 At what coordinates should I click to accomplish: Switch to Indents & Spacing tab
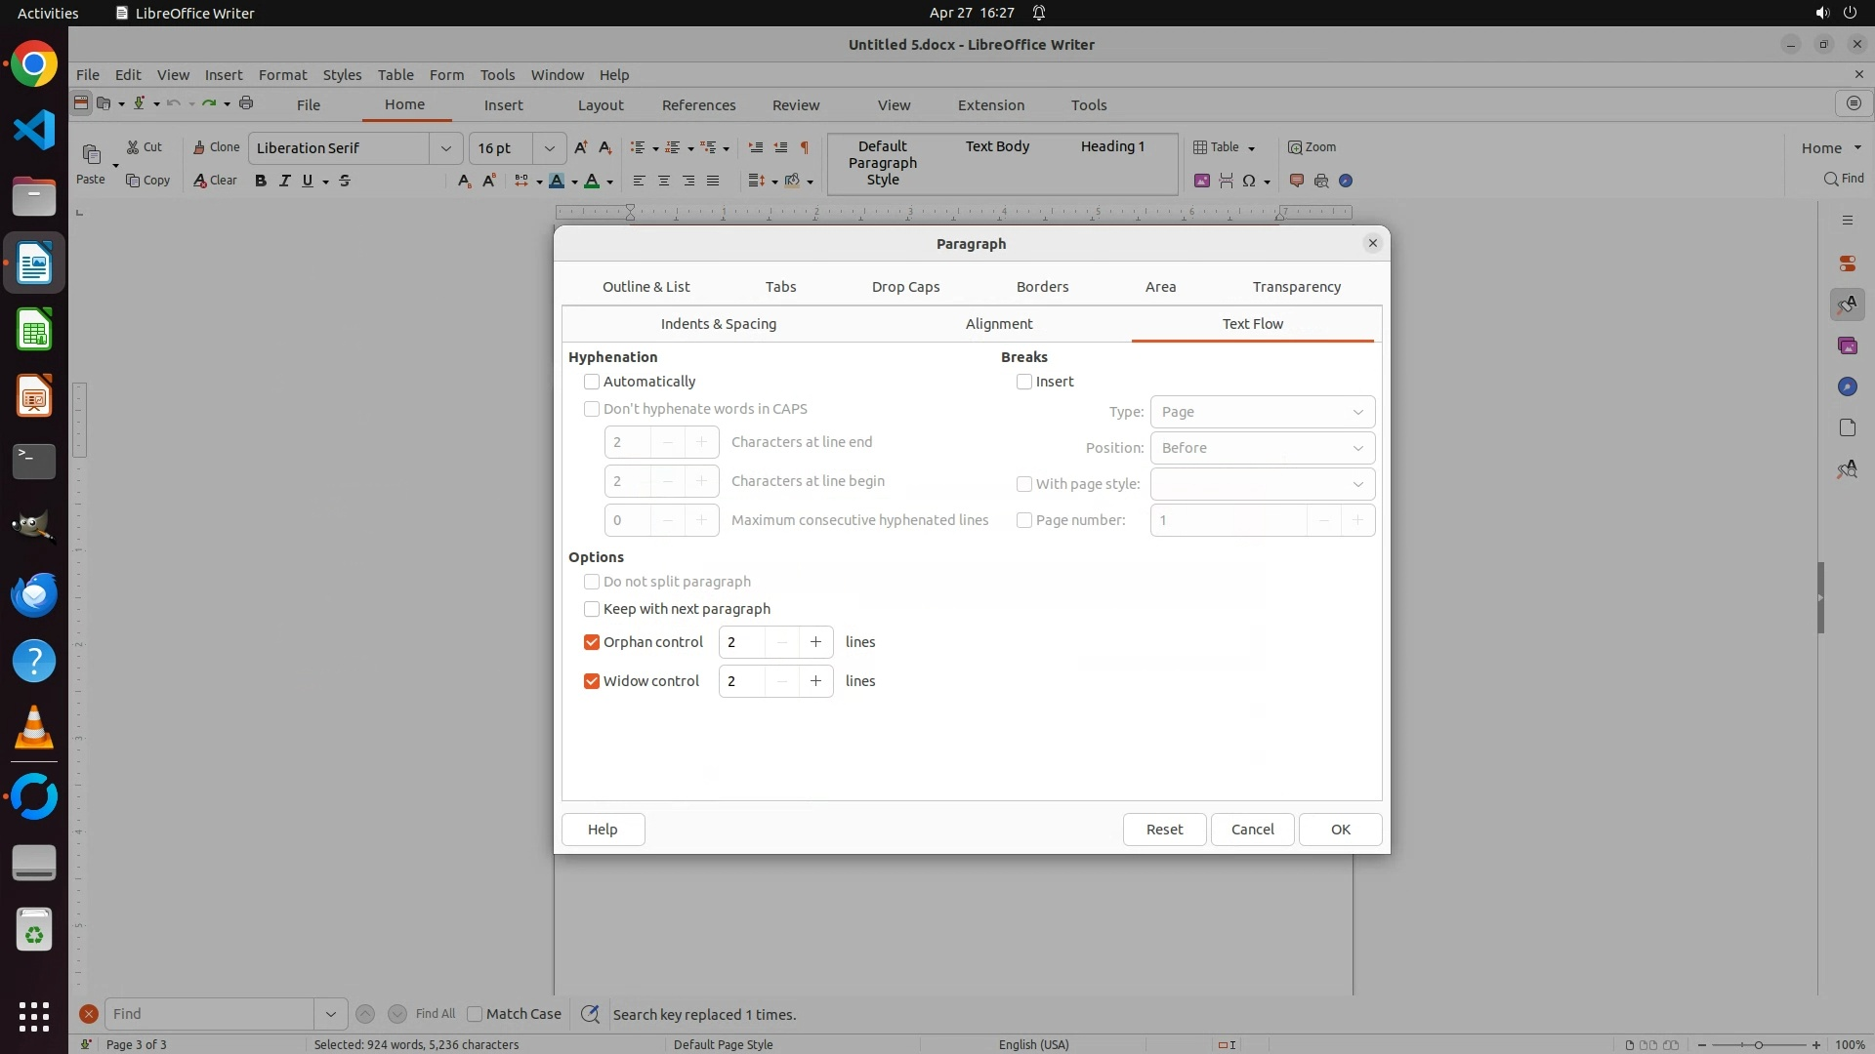pos(718,324)
